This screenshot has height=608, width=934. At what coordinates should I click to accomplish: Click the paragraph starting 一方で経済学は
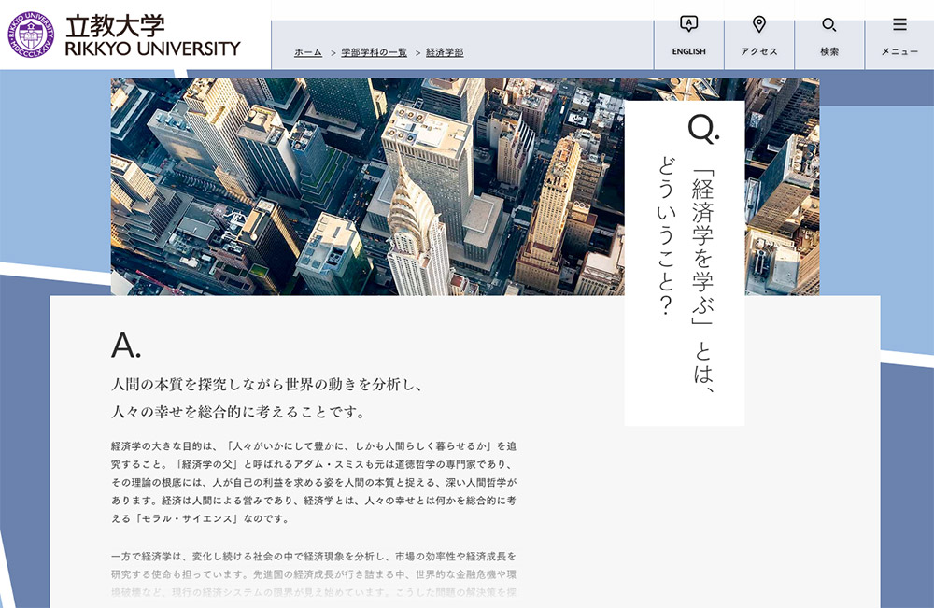pyautogui.click(x=314, y=574)
